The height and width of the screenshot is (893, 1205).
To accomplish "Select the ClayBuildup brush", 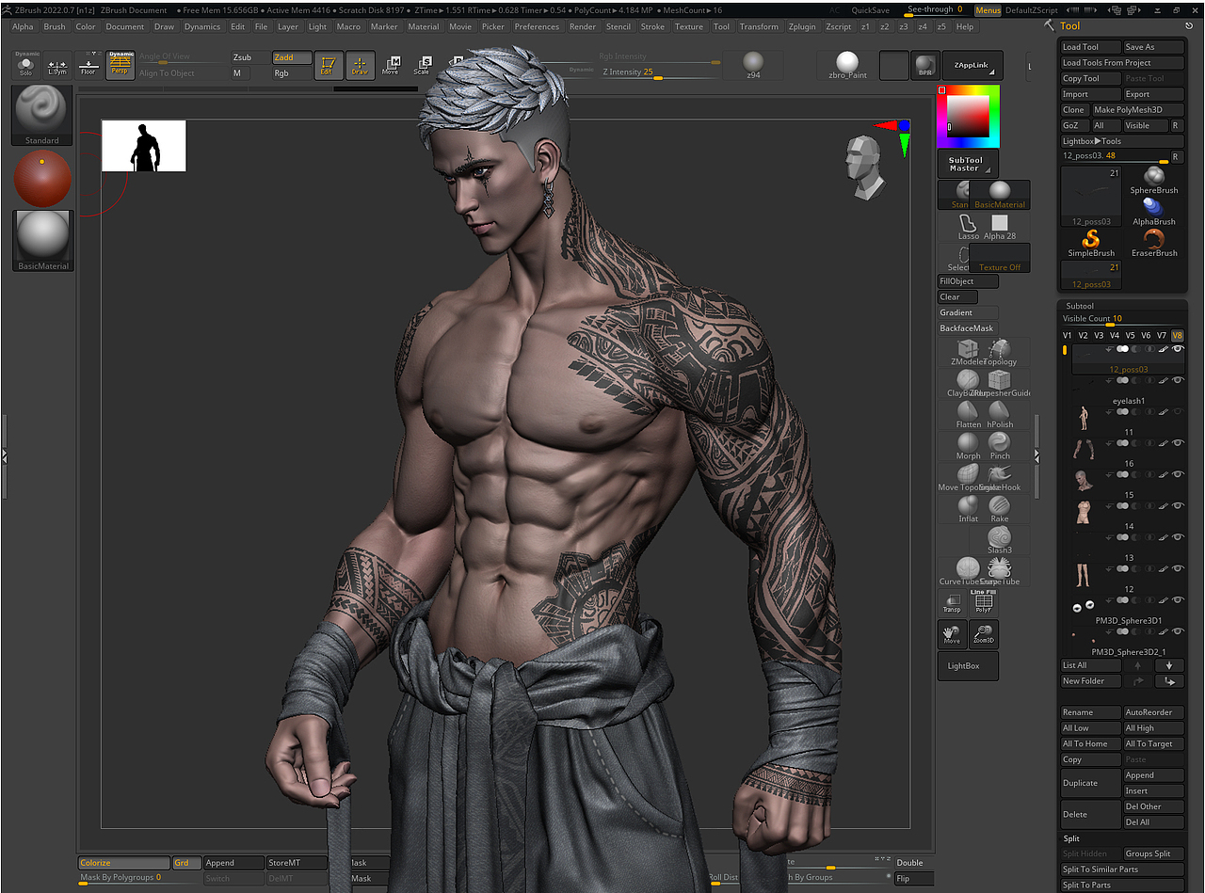I will (x=968, y=383).
